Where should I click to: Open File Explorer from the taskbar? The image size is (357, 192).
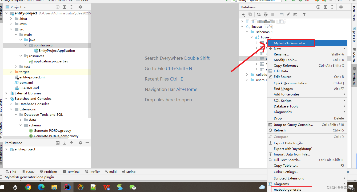point(54,187)
